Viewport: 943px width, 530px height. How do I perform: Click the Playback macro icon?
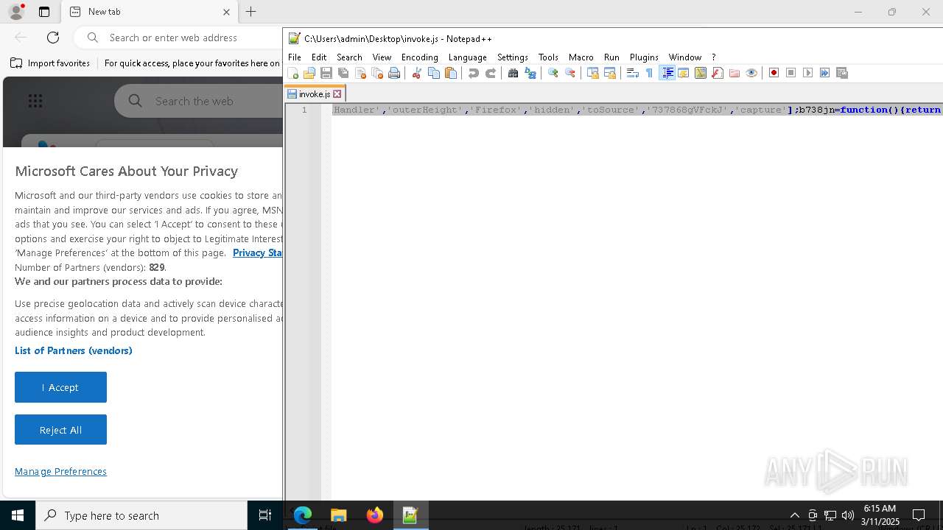[x=807, y=73]
